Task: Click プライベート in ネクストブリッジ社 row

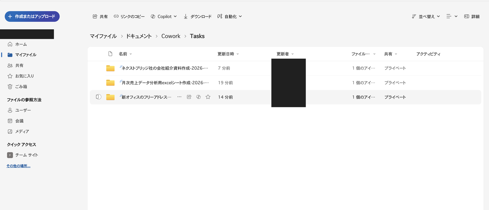Action: tap(395, 68)
